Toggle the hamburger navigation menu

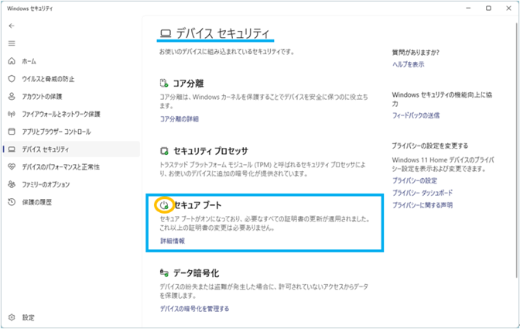click(12, 43)
